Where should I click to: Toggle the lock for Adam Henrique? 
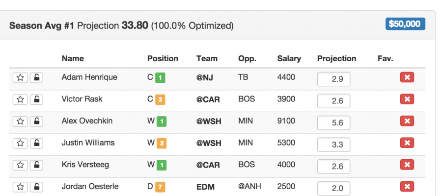36,77
